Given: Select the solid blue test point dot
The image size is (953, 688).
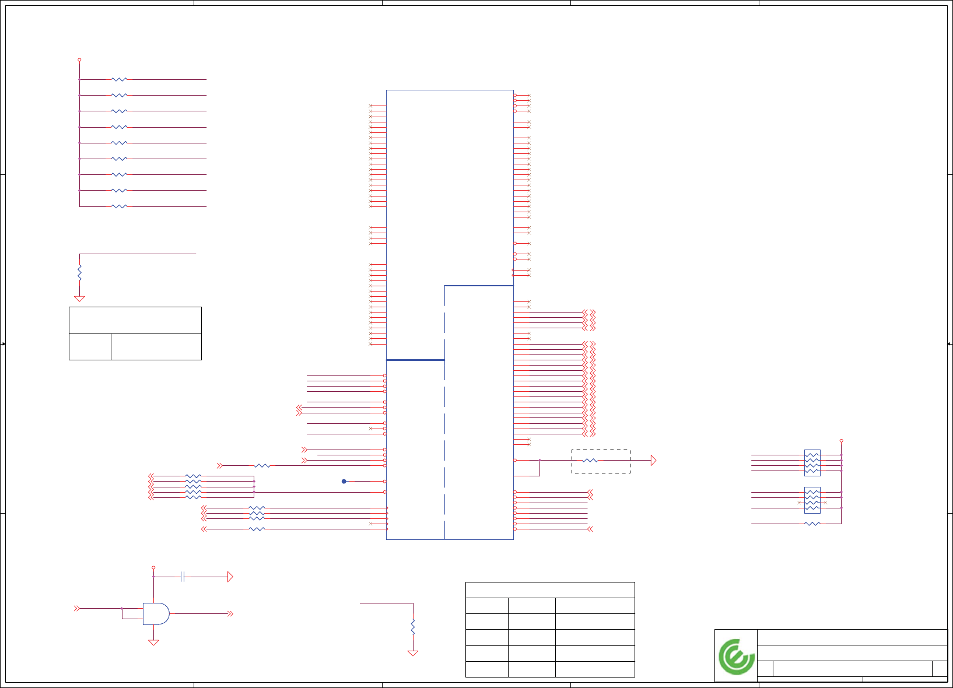Looking at the screenshot, I should click(344, 482).
